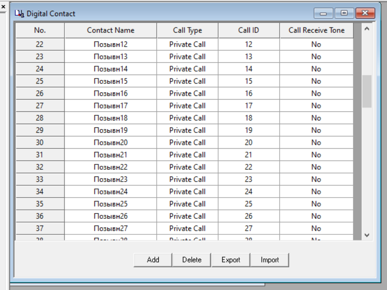The image size is (387, 290).
Task: Click the small X at the window's far left
Action: click(3, 7)
